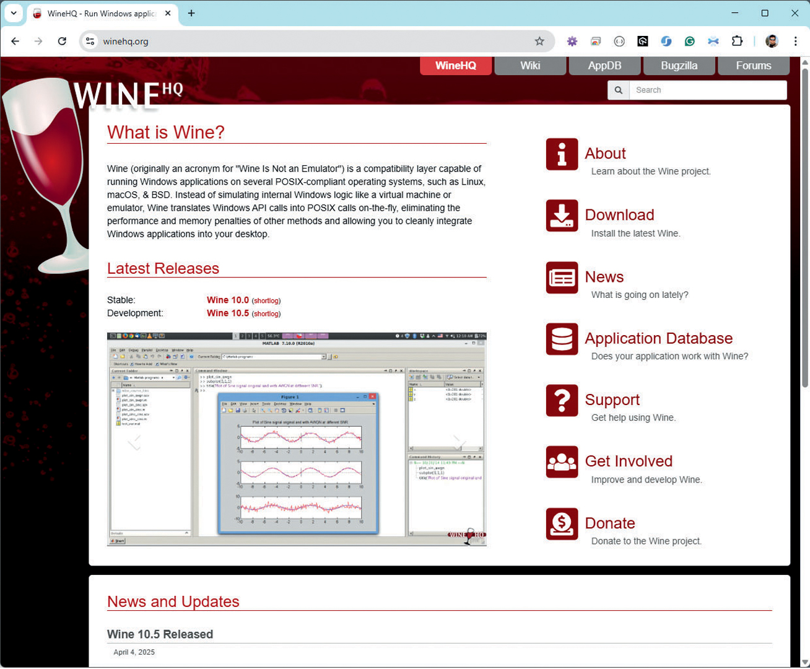Click the scrollbar down arrow
810x669 pixels.
[x=805, y=663]
